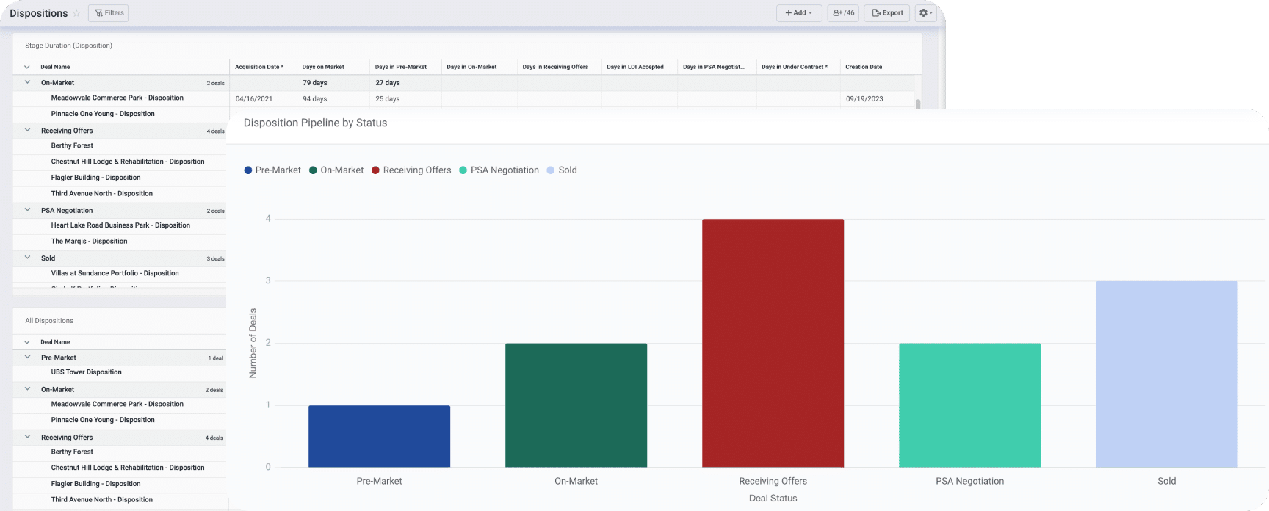Click the blue Pre-Market bar
This screenshot has width=1269, height=511.
[379, 436]
